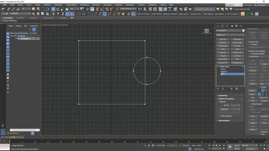Toggle the Angle Snap icon
The image size is (269, 151).
[x=103, y=9]
